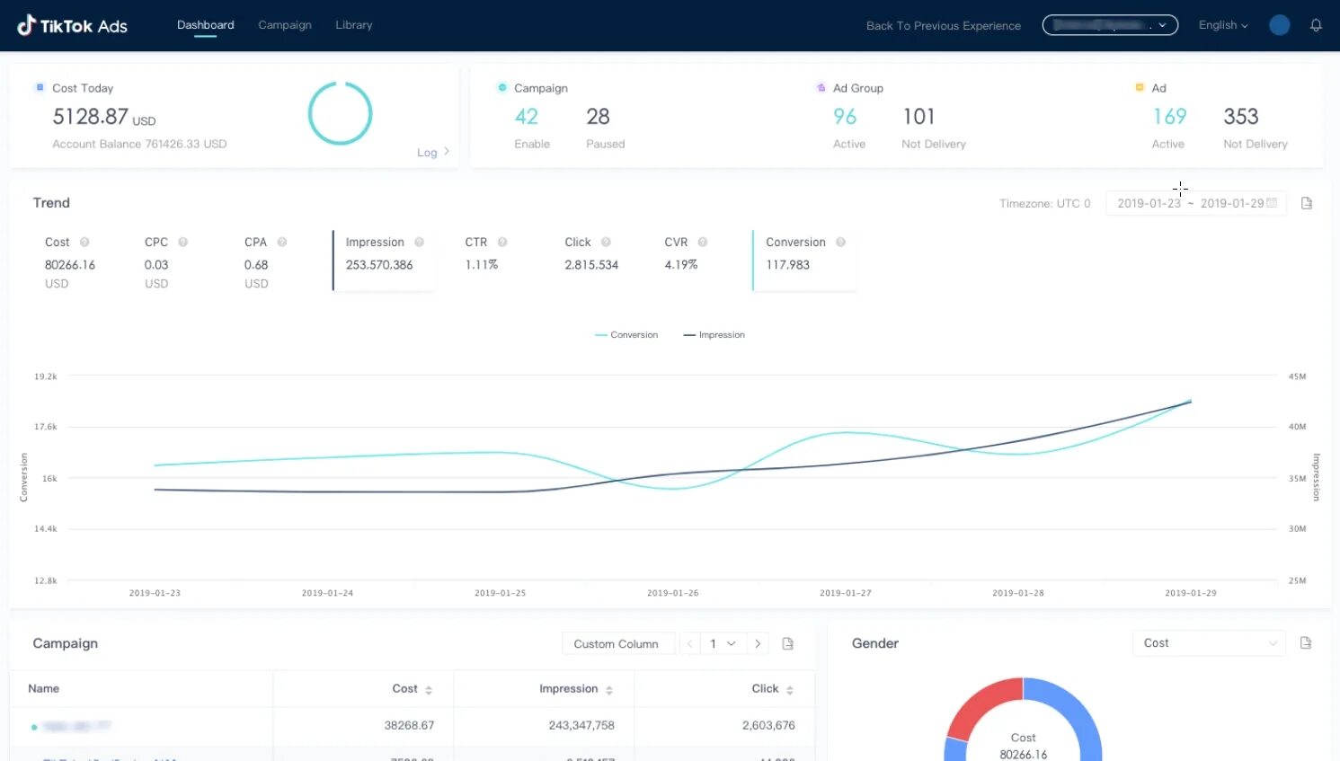The height and width of the screenshot is (761, 1340).
Task: Sort campaigns by the Cost column arrows
Action: click(x=429, y=690)
